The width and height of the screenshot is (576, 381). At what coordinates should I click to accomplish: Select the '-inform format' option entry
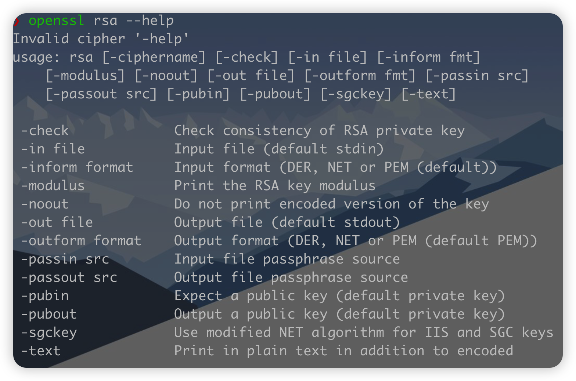(x=77, y=167)
